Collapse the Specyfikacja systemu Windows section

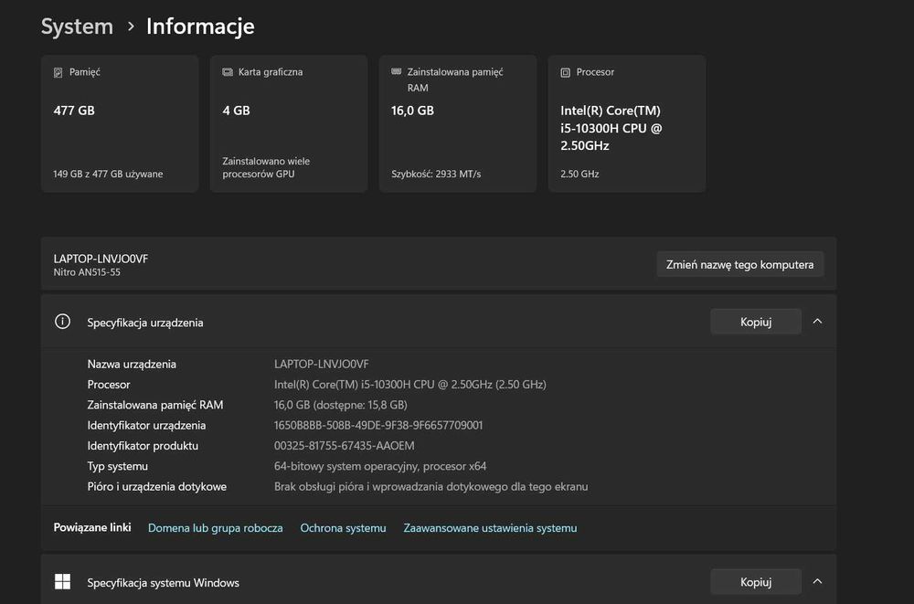click(818, 582)
